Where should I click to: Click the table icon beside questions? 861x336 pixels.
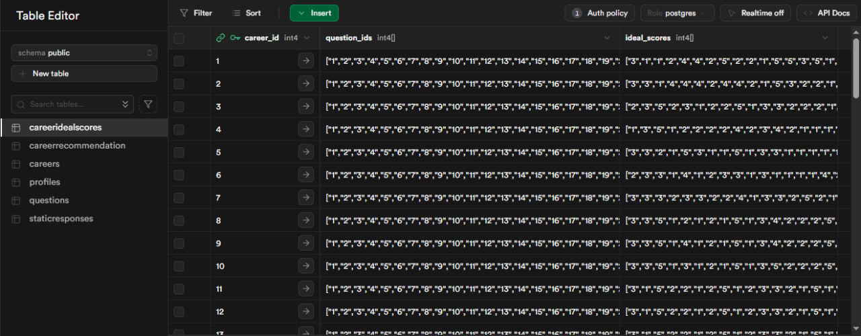[x=16, y=200]
